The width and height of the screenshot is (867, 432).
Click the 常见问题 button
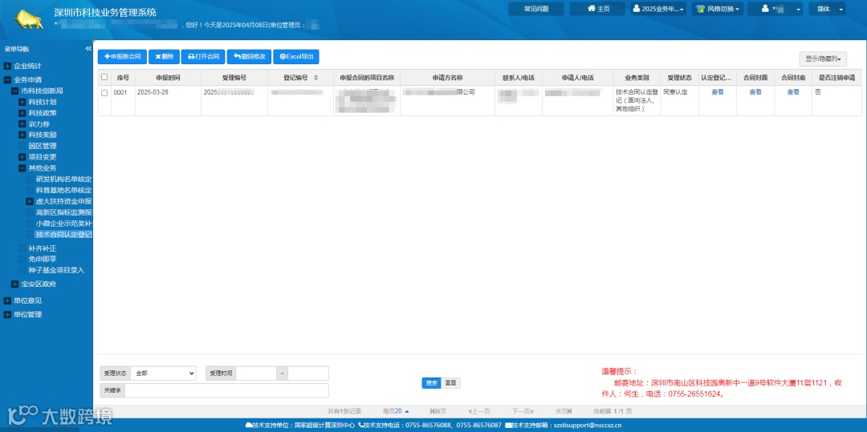(x=536, y=9)
